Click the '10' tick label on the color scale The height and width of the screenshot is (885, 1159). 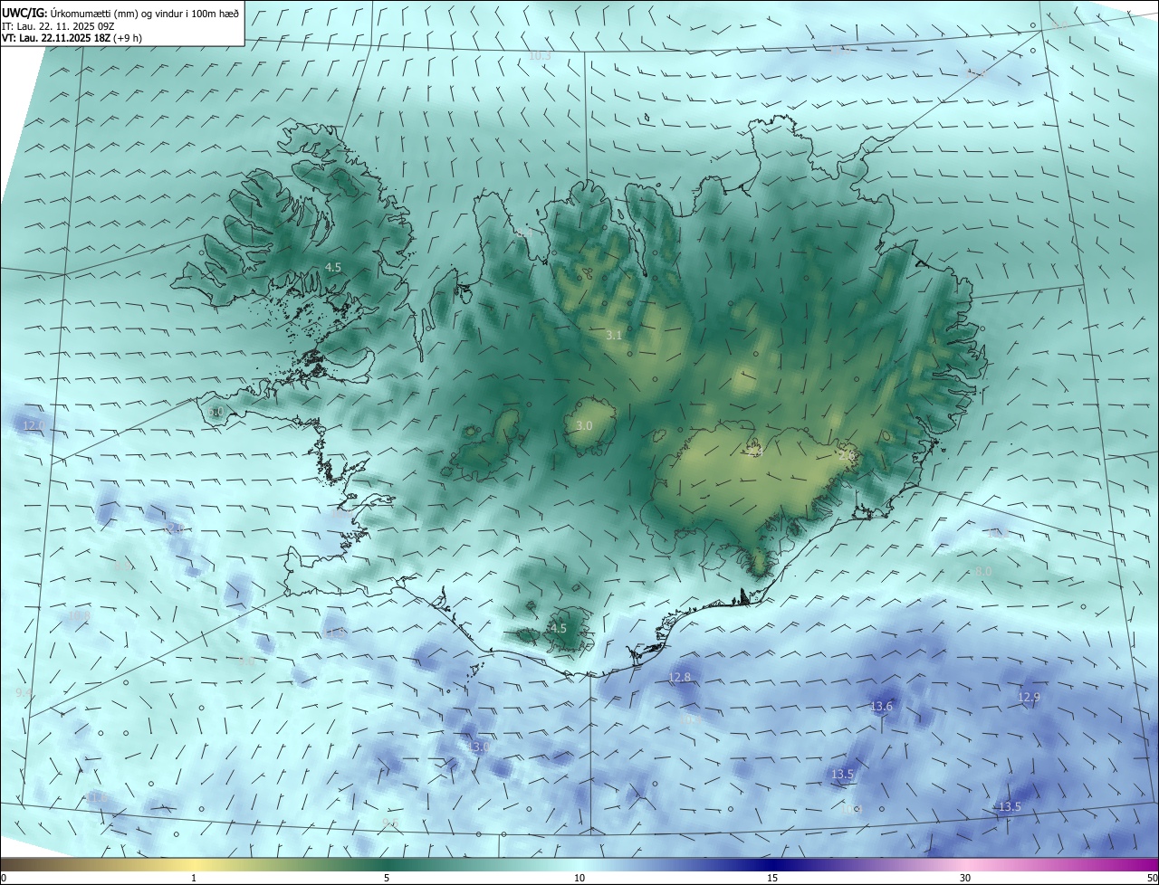[x=579, y=878]
